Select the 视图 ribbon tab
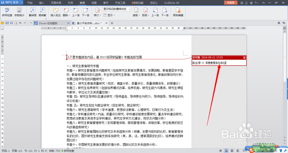This screenshot has width=288, height=153. tap(94, 3)
